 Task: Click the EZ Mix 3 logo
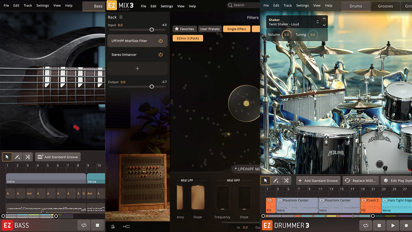[x=120, y=6]
